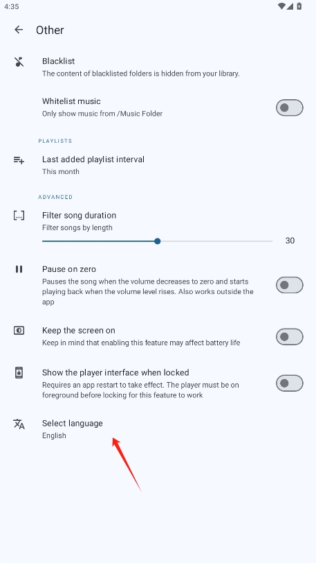
Task: Tap the brightness icon for Keep the screen on
Action: pos(19,330)
